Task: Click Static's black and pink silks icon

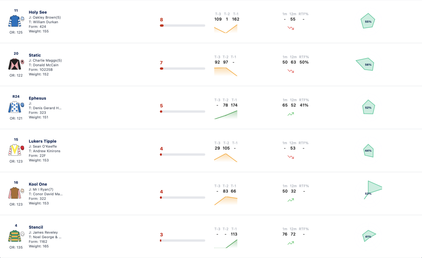Action: [x=14, y=64]
